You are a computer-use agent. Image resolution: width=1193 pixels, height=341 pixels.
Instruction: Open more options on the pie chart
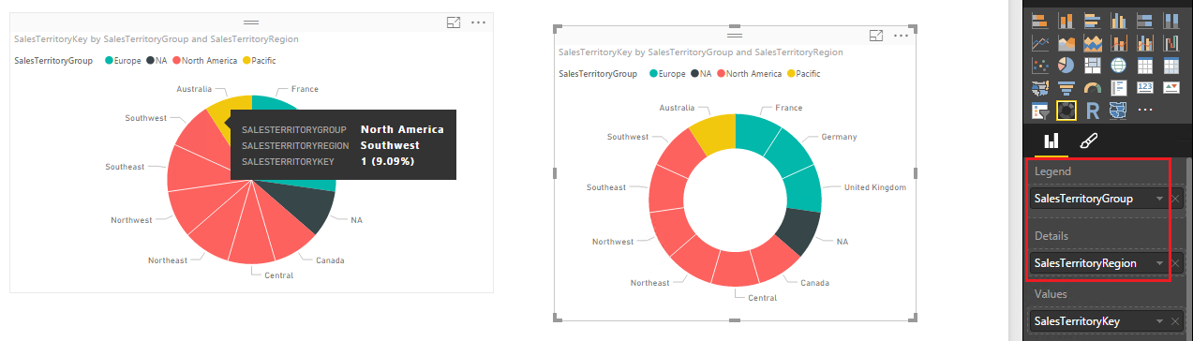[x=479, y=22]
